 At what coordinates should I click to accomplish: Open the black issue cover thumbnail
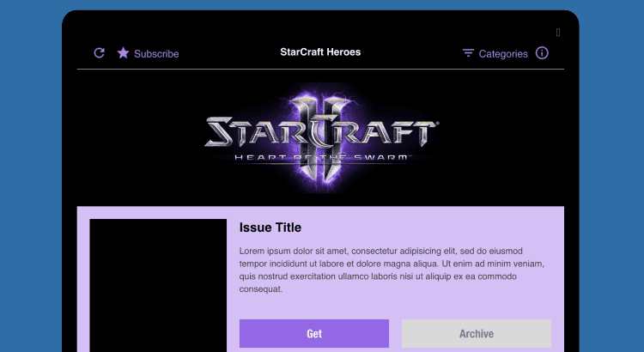158,285
